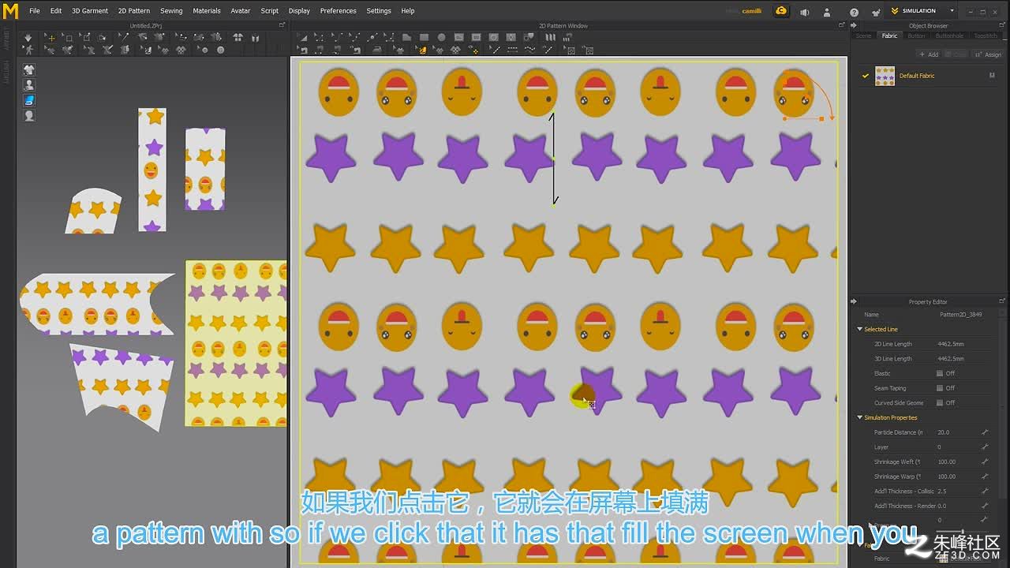Select the Rectangle pattern tool in 2D toolbar
Image resolution: width=1010 pixels, height=568 pixels.
[x=425, y=37]
